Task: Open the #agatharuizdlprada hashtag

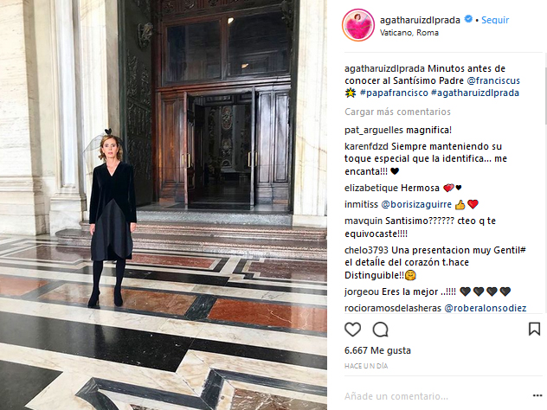Action: [x=475, y=93]
